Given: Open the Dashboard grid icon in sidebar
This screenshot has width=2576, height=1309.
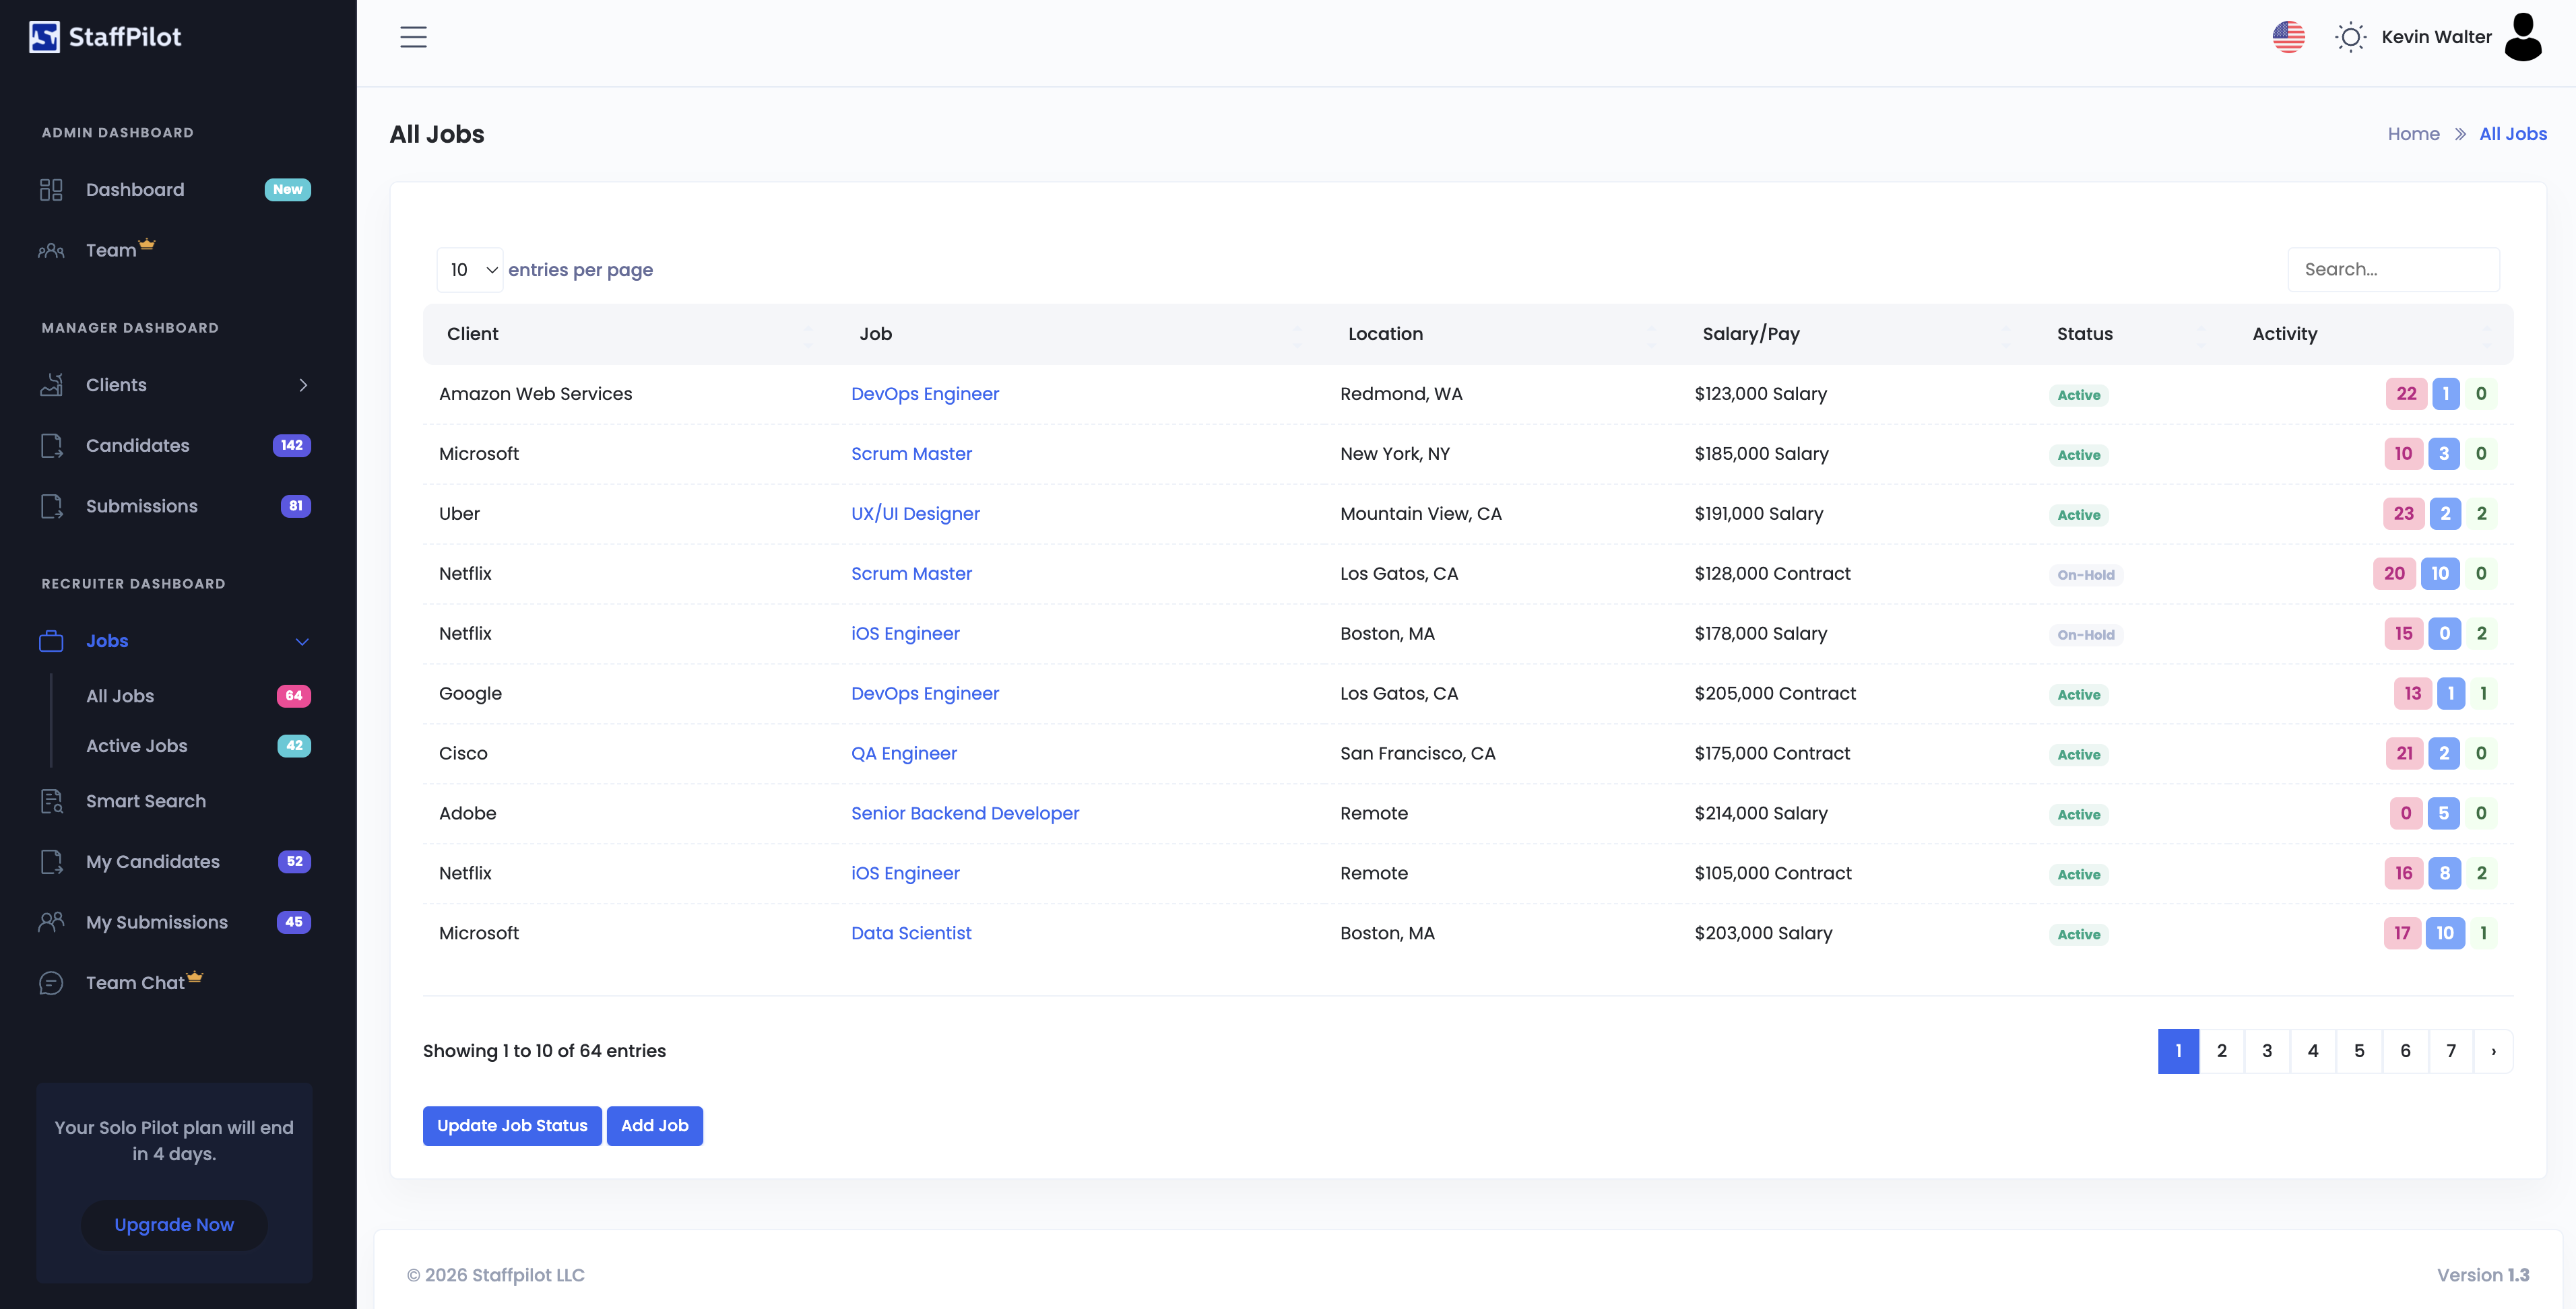Looking at the screenshot, I should tap(51, 190).
